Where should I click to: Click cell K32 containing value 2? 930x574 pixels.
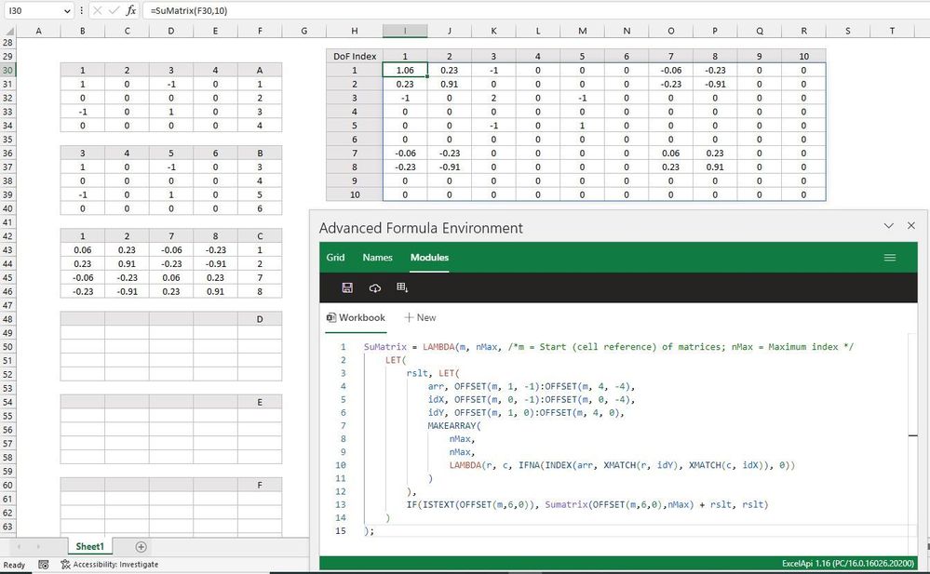tap(493, 98)
